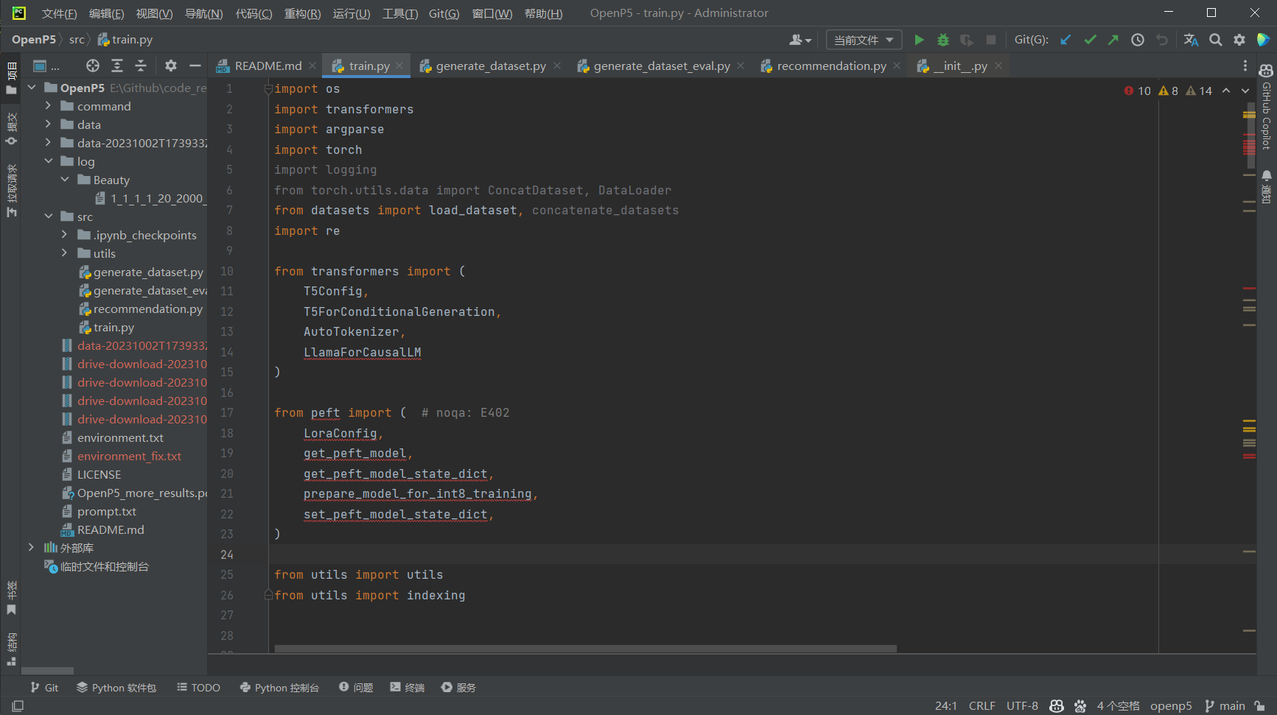Expand the command folder
Screen dimensions: 1277x715
[x=49, y=106]
